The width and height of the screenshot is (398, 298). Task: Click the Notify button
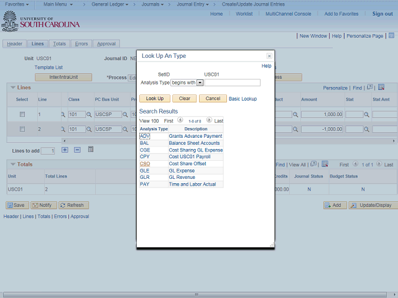[44, 205]
